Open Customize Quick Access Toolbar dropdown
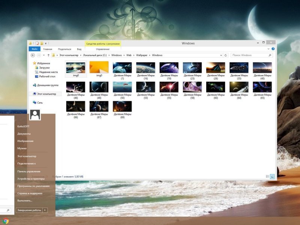Image resolution: width=300 pixels, height=225 pixels. [46, 43]
